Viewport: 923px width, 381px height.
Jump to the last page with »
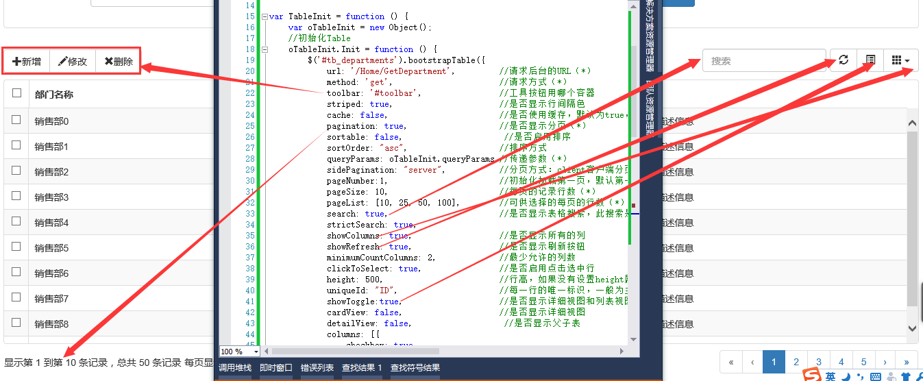click(x=907, y=362)
